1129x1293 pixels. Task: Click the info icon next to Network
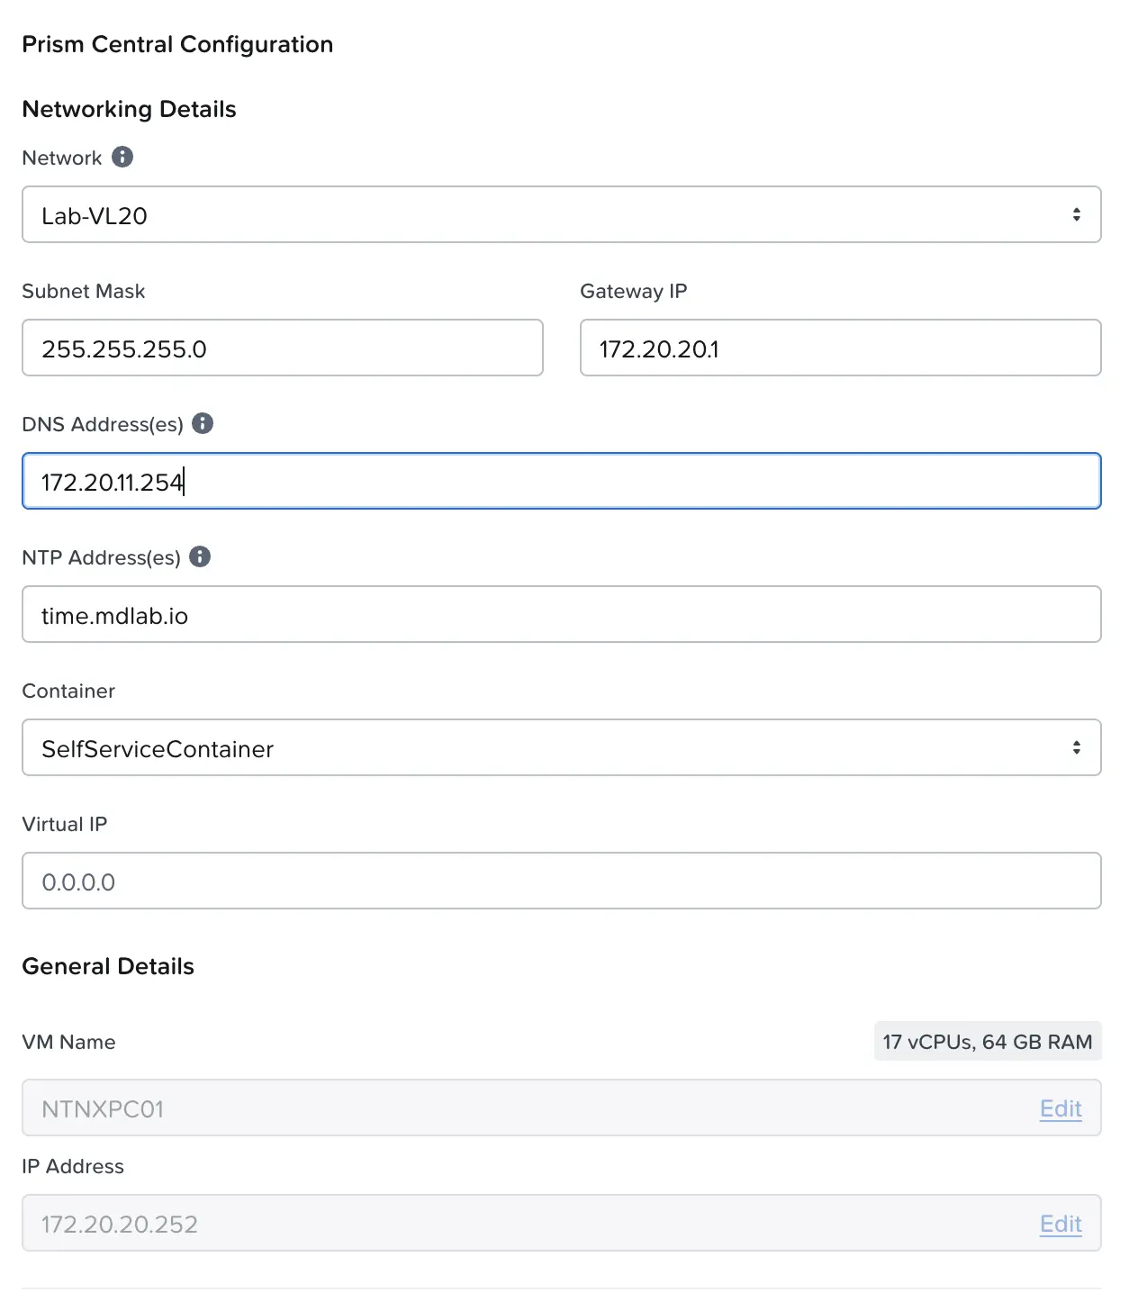(122, 157)
